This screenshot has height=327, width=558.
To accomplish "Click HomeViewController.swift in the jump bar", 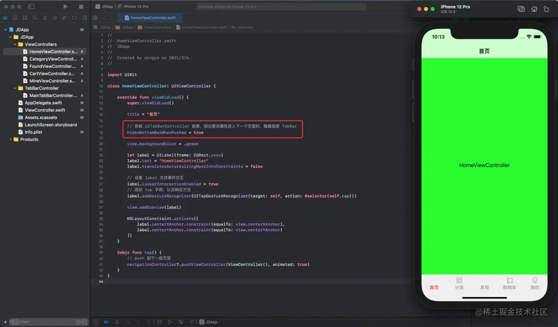I will [202, 27].
